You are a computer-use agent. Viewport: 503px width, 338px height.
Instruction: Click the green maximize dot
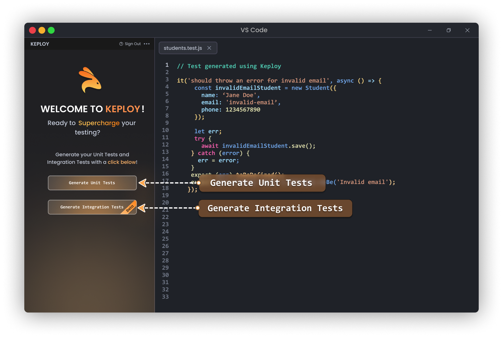click(51, 30)
